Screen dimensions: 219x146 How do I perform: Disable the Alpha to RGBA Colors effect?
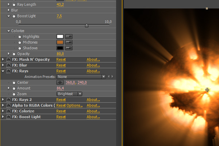click(8, 105)
